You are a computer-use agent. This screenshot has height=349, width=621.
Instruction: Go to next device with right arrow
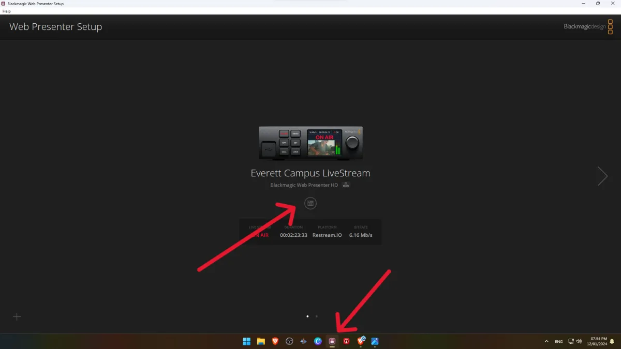(602, 176)
